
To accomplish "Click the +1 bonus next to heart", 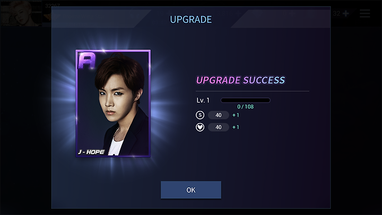I will coord(236,127).
